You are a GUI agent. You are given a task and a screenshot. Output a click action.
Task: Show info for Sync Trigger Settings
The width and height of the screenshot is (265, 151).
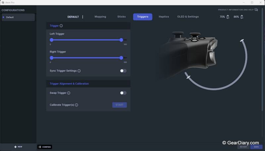click(79, 71)
